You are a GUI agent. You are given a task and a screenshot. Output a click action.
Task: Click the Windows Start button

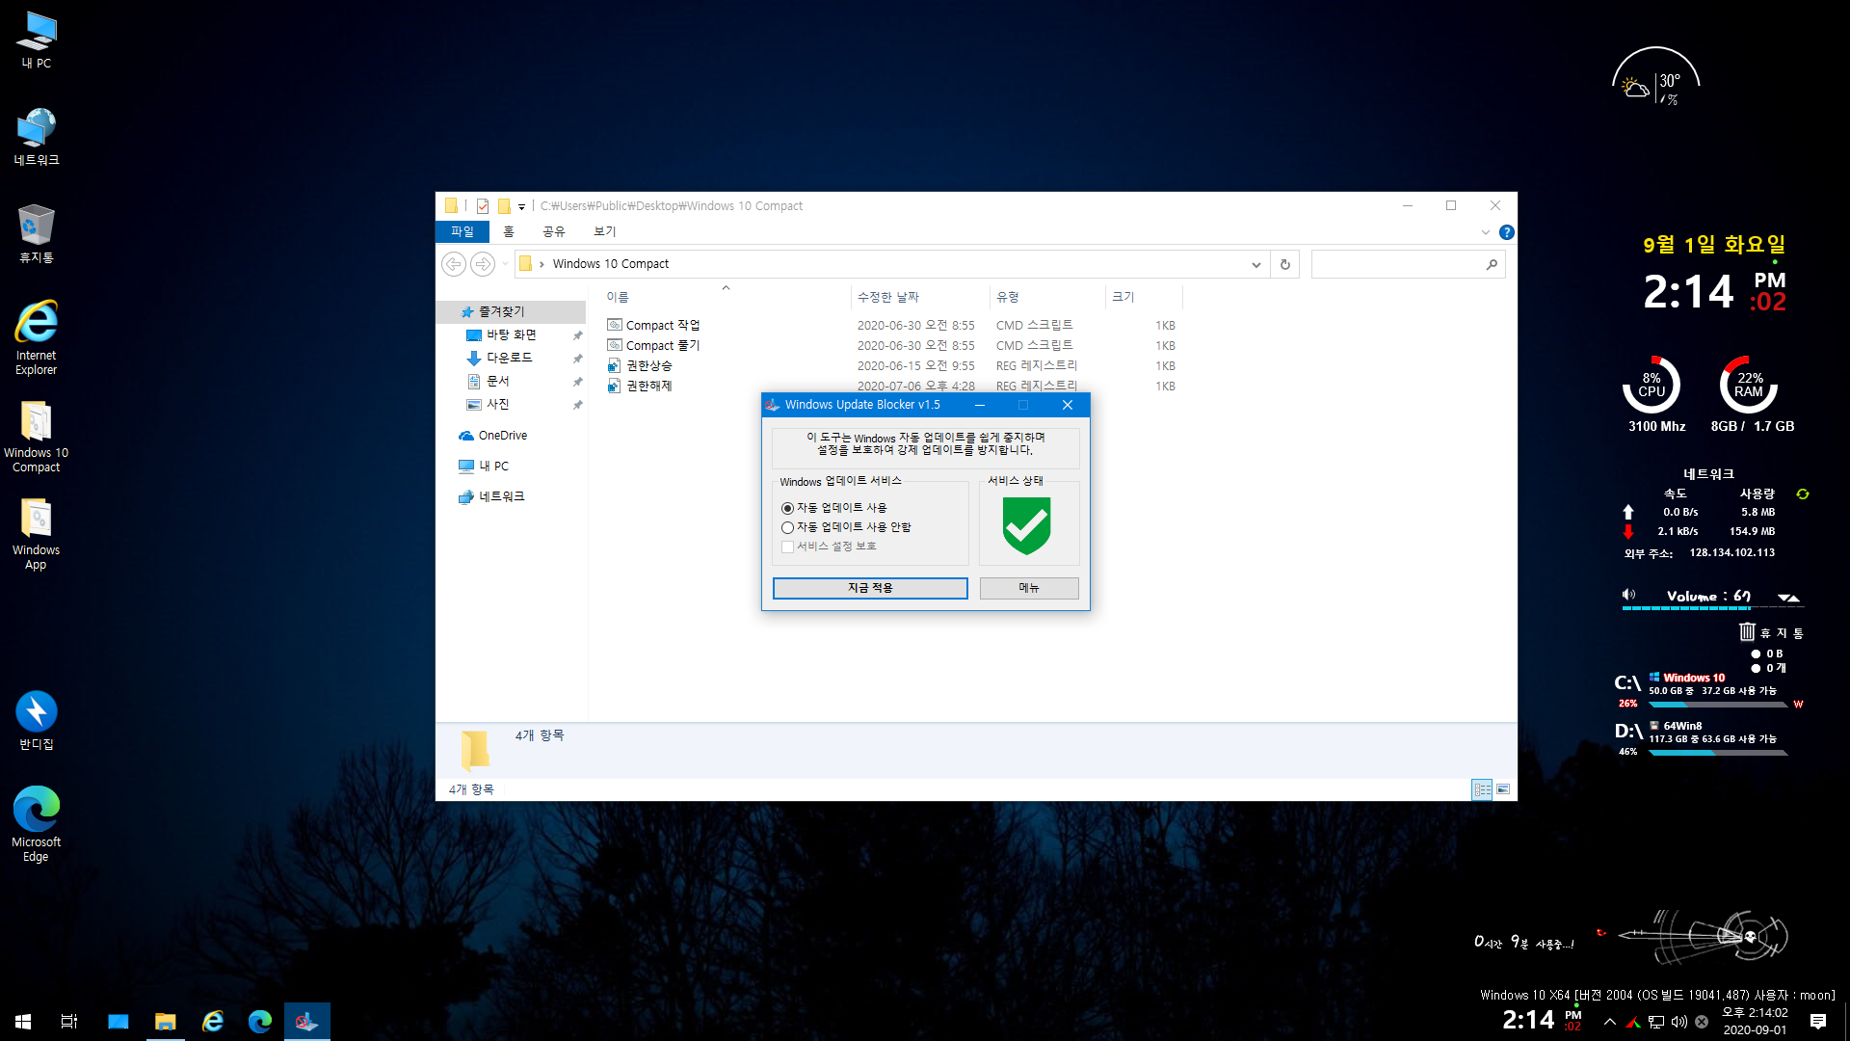[x=23, y=1021]
